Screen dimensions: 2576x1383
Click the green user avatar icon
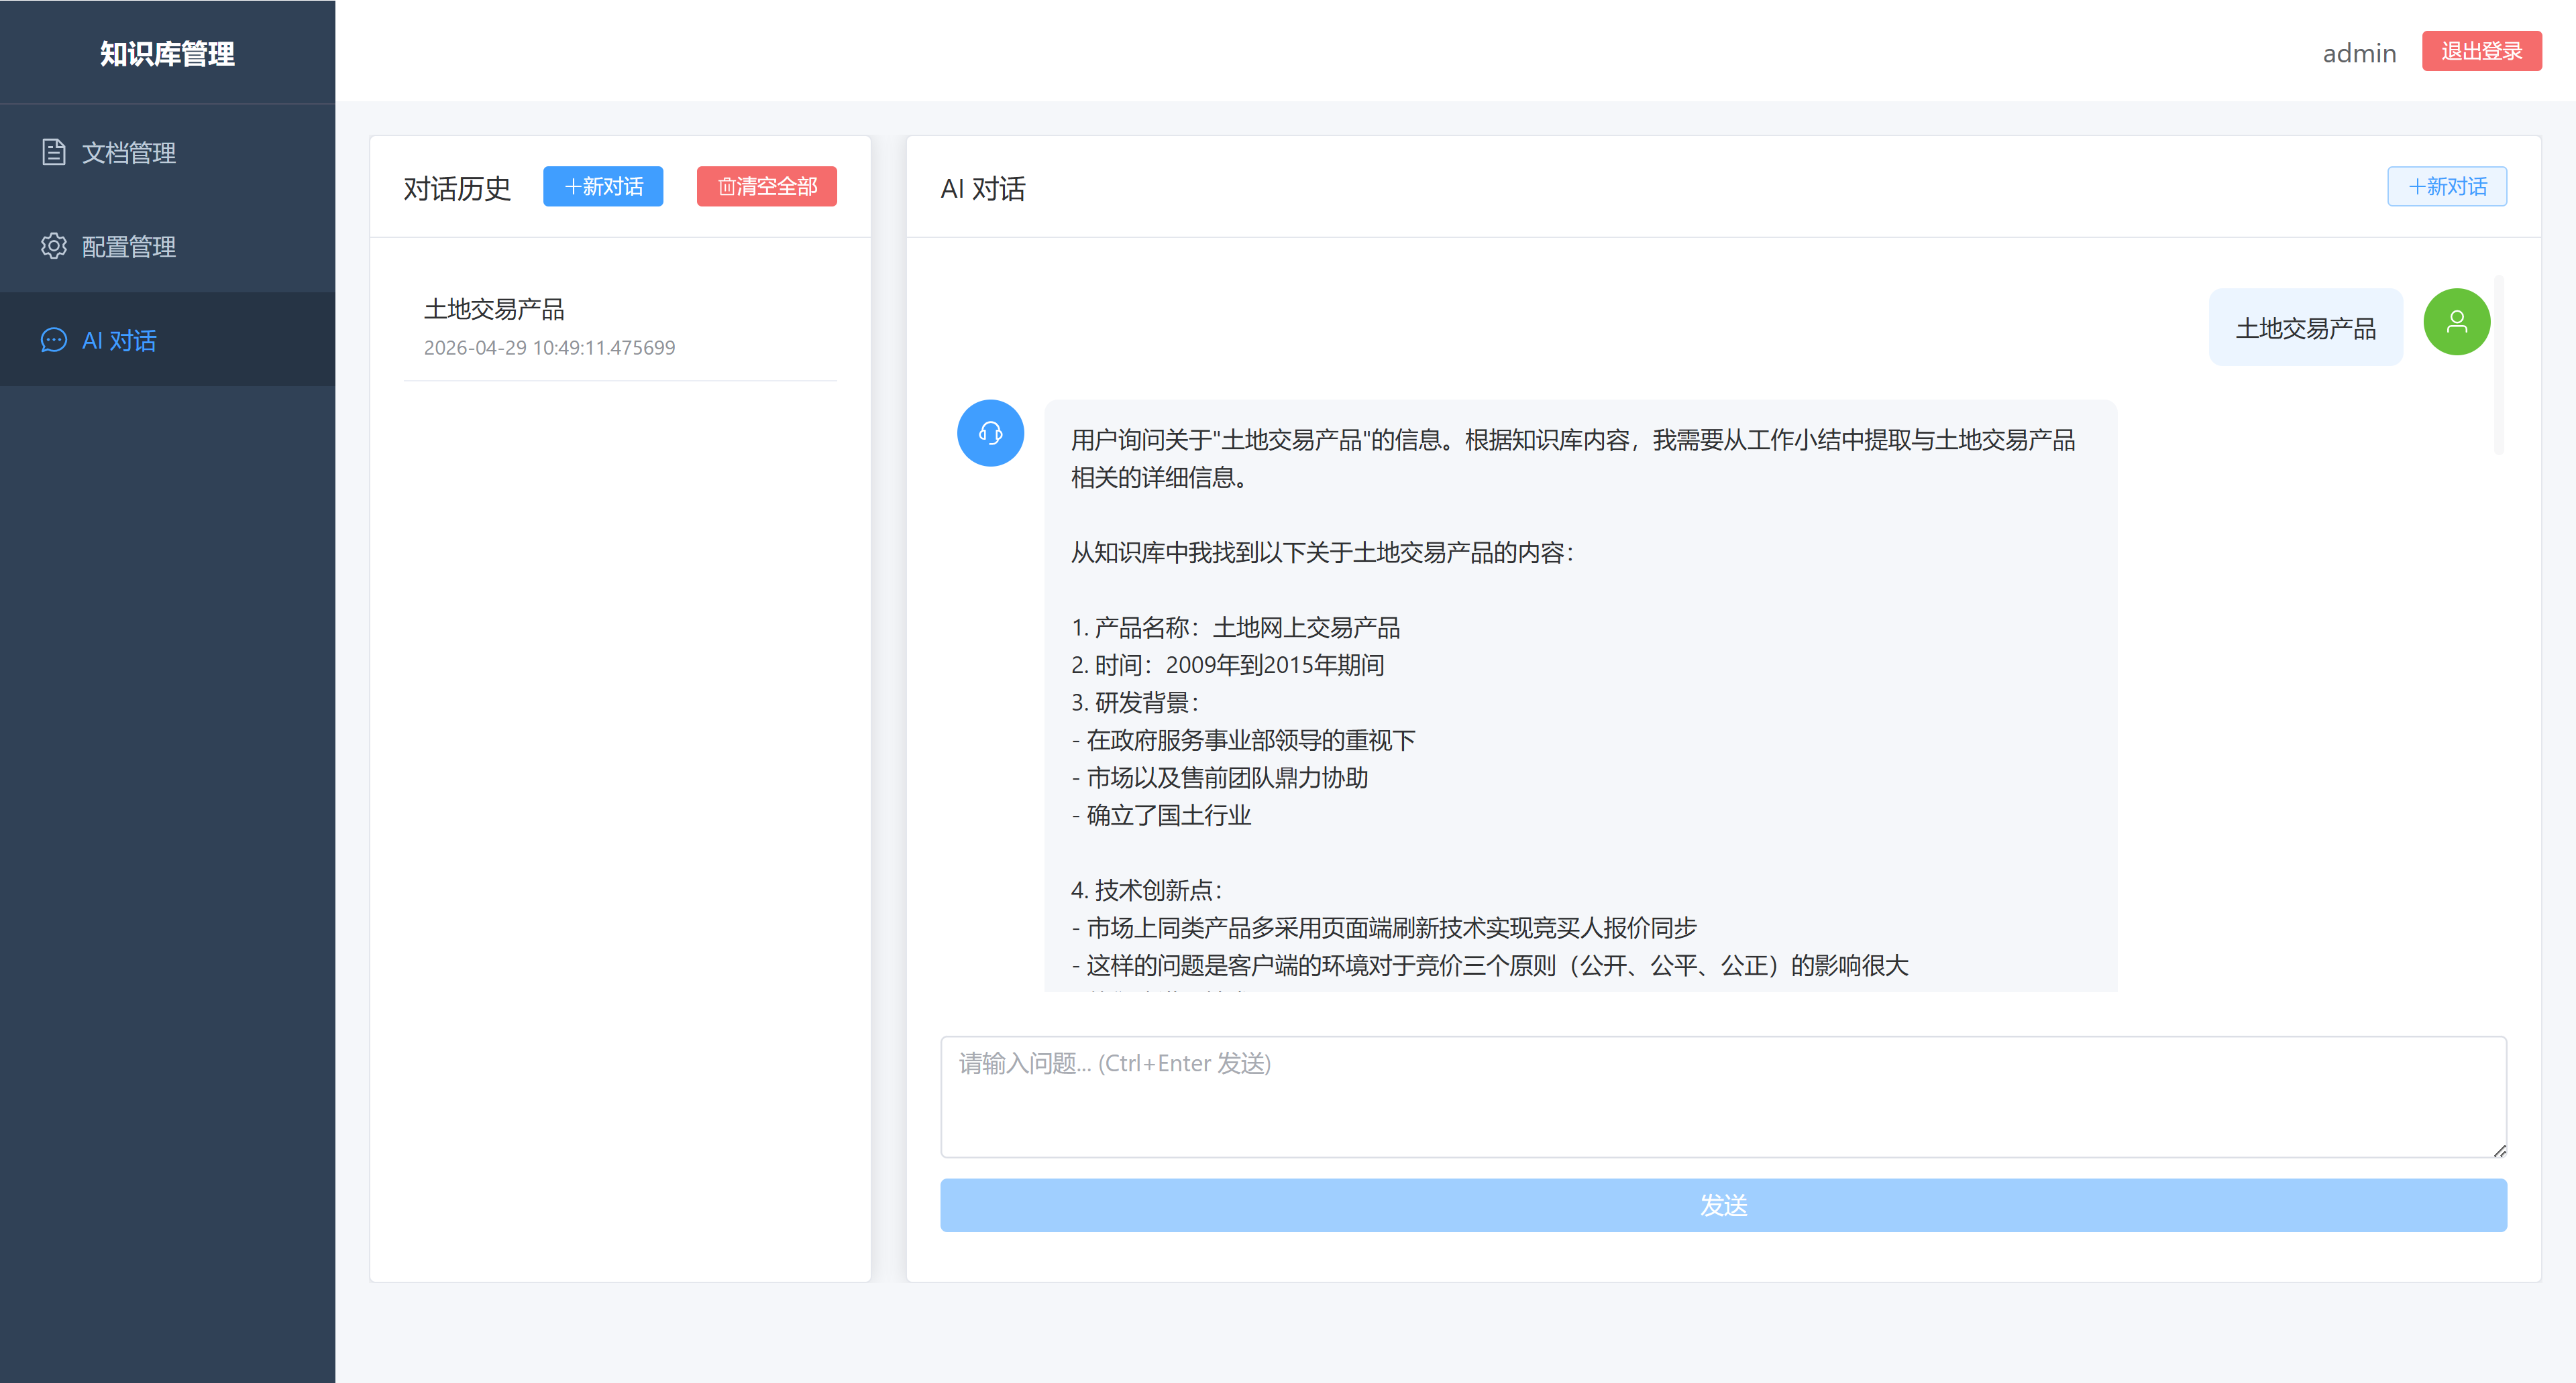tap(2456, 322)
